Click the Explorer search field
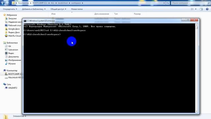 [x=191, y=3]
